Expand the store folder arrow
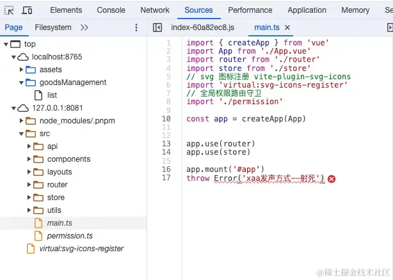 point(29,197)
